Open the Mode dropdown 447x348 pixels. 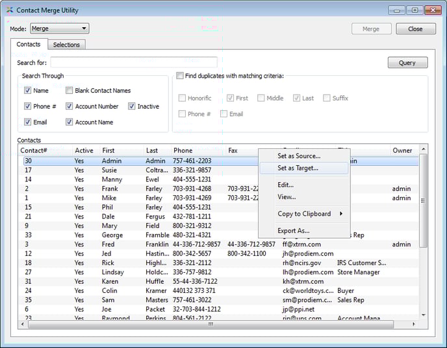click(x=59, y=29)
